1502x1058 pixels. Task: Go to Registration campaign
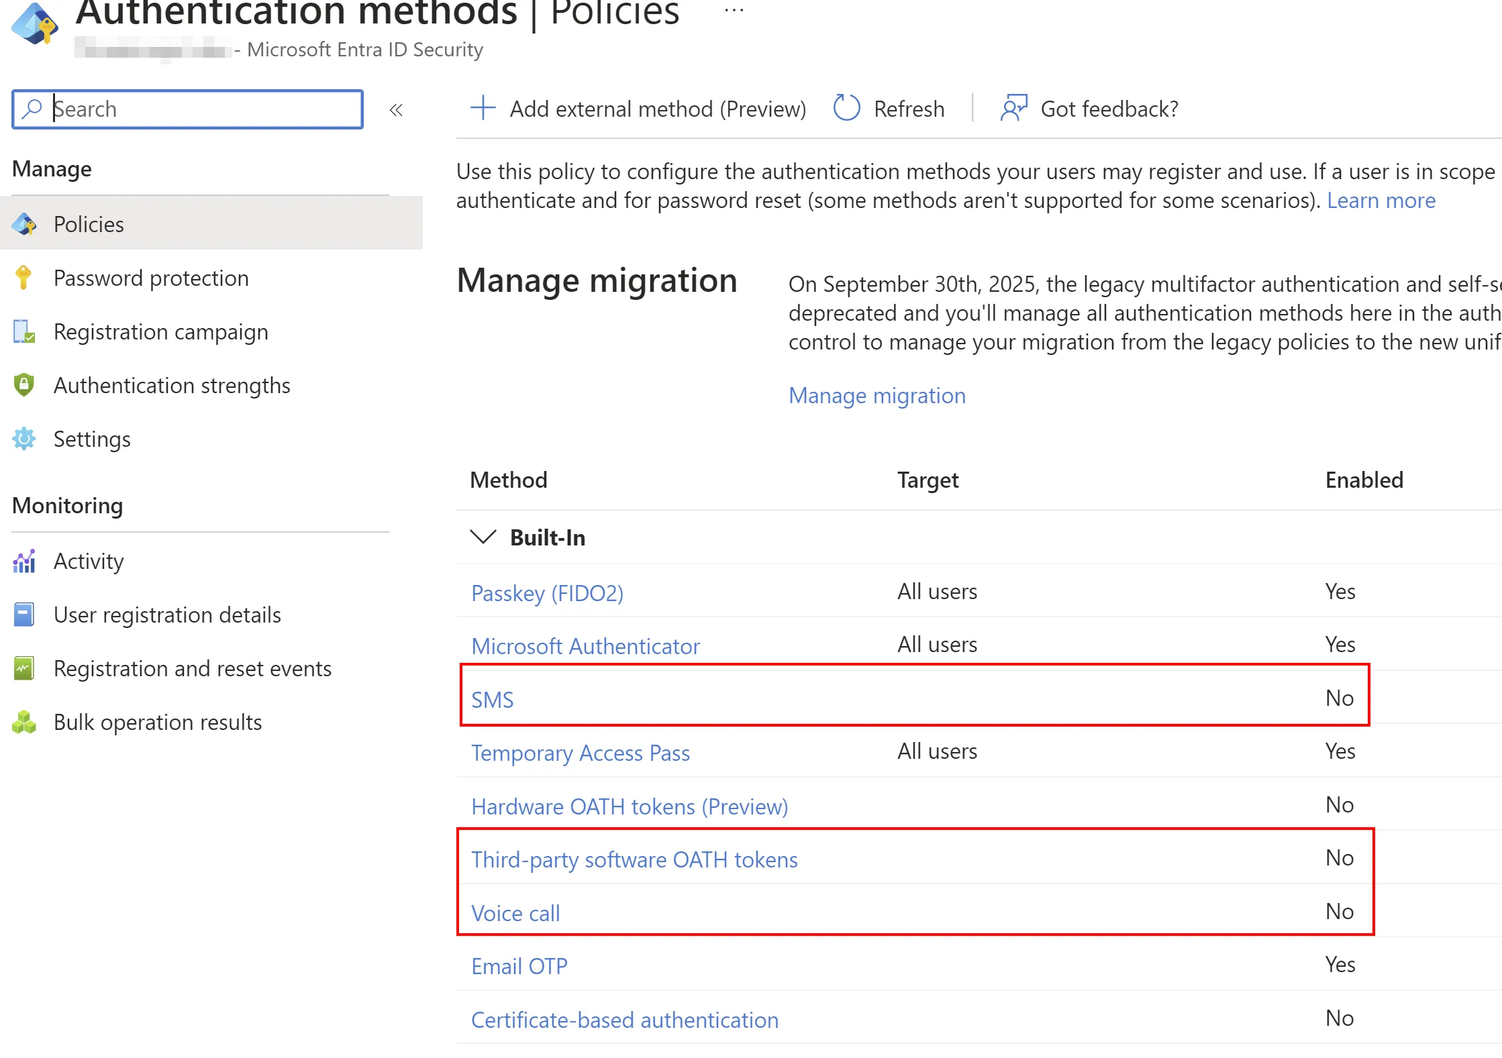[x=161, y=331]
